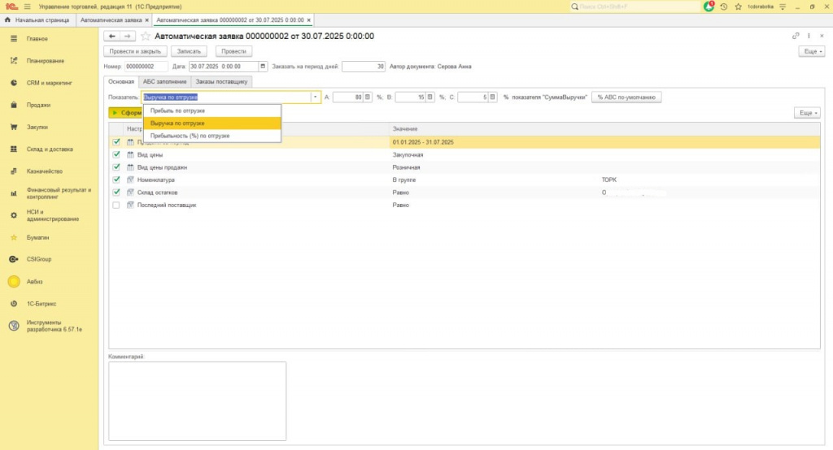The image size is (833, 450).
Task: Open calculator for the C percentage
Action: (492, 97)
